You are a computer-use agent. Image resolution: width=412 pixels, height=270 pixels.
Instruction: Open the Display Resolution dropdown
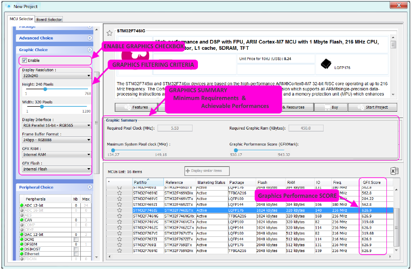pos(57,76)
